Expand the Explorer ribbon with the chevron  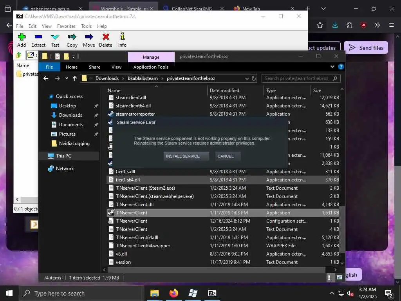[332, 67]
